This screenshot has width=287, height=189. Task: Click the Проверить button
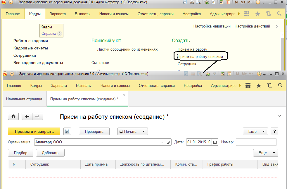(x=94, y=131)
